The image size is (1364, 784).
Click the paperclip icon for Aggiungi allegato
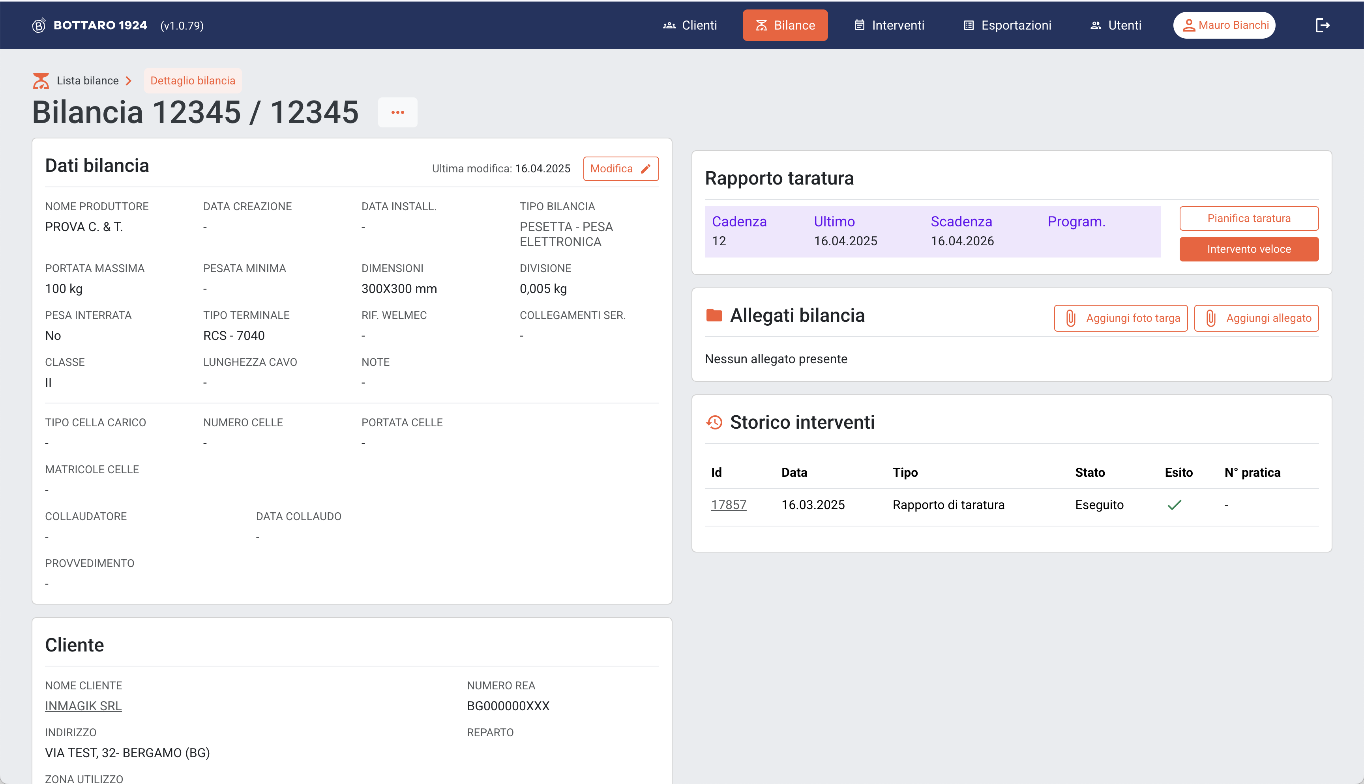tap(1210, 318)
